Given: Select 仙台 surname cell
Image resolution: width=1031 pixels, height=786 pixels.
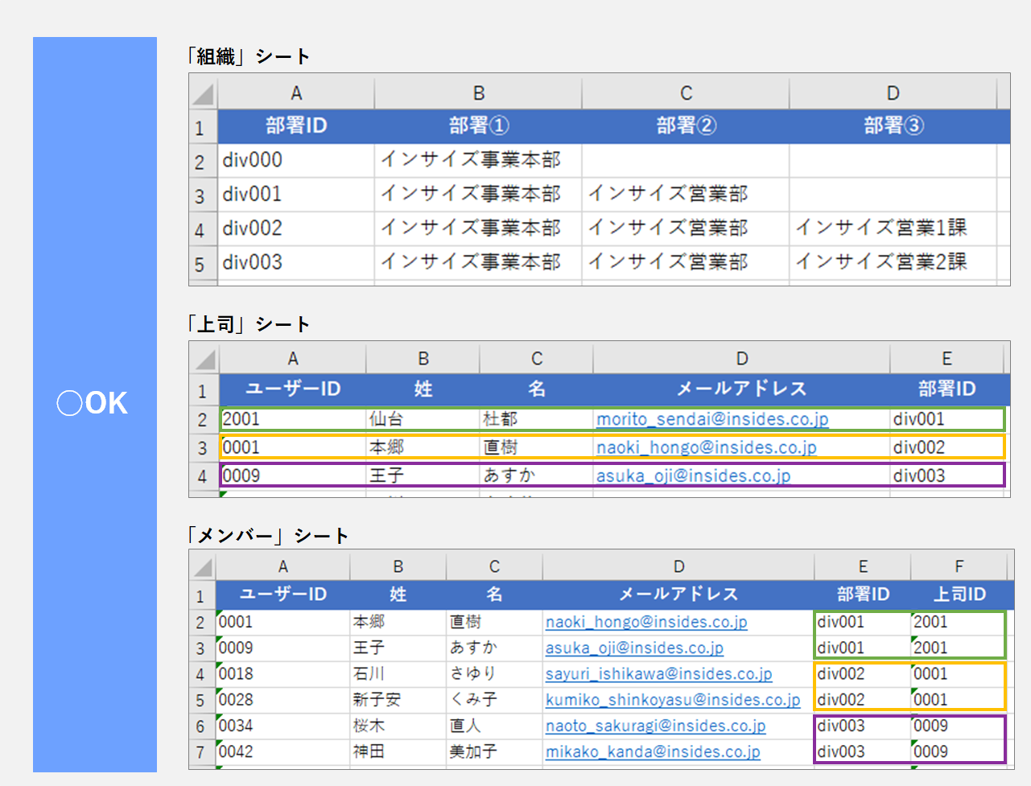Looking at the screenshot, I should (x=423, y=419).
